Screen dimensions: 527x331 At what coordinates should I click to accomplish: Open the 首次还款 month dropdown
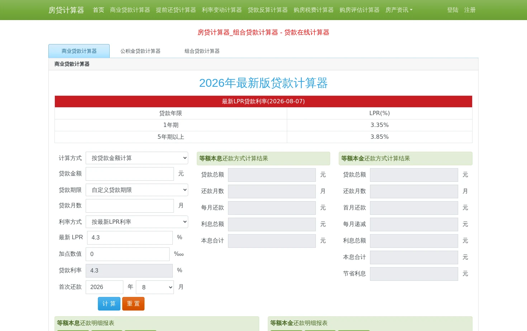click(x=155, y=287)
